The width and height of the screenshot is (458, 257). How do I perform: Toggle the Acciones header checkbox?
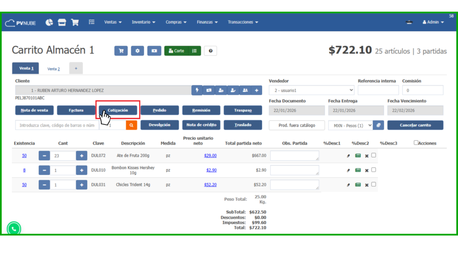(x=416, y=143)
